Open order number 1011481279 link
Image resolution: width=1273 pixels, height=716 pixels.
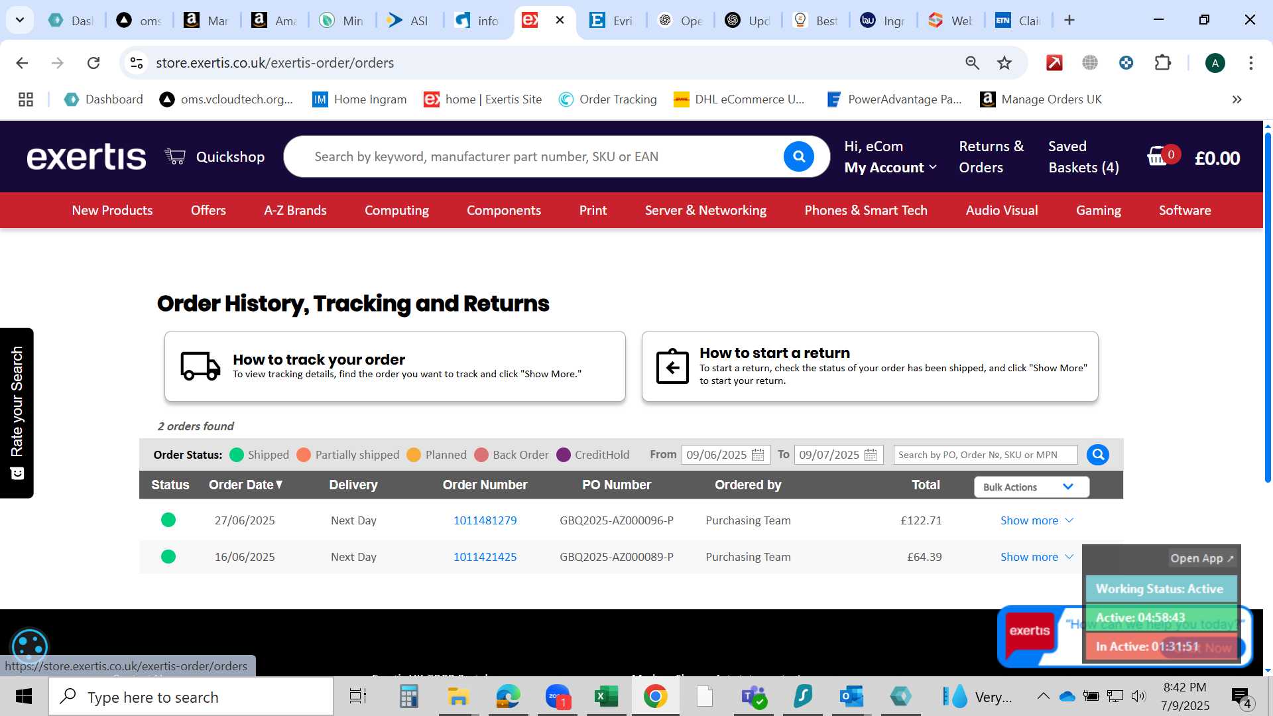485,520
